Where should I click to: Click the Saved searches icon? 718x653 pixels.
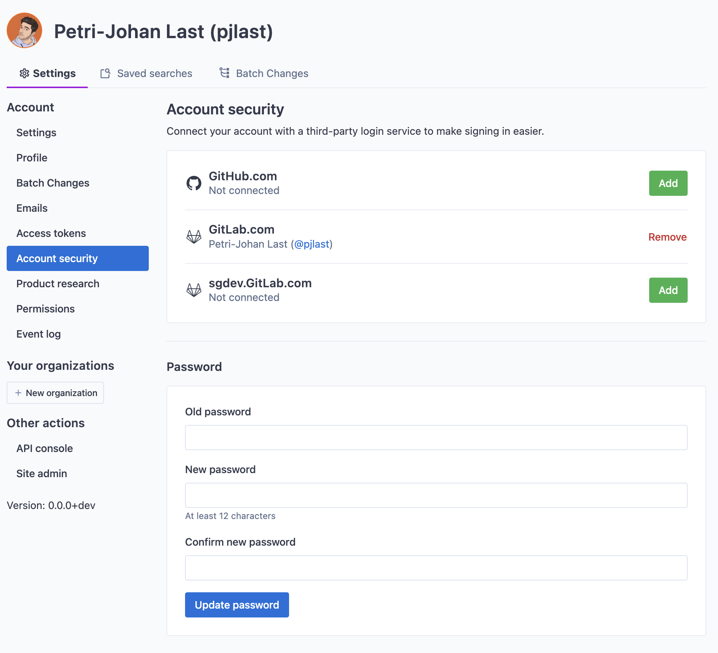[x=105, y=73]
